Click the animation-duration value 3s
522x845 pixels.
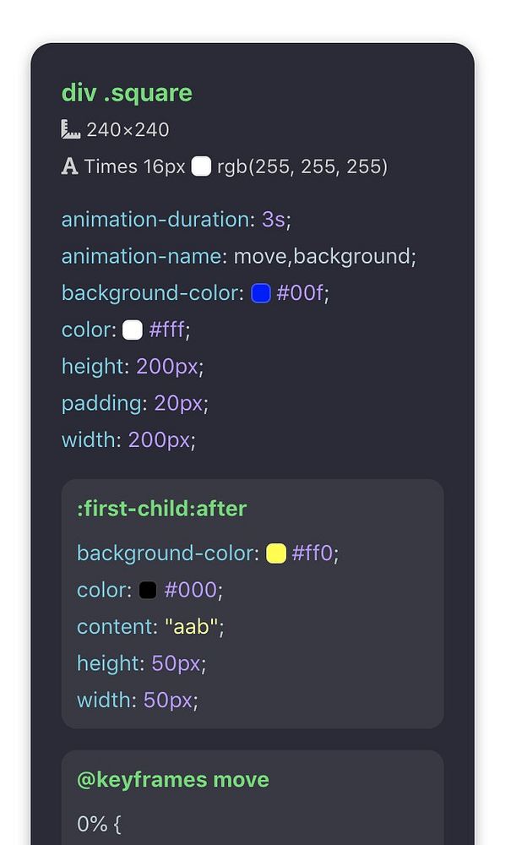[x=273, y=220]
